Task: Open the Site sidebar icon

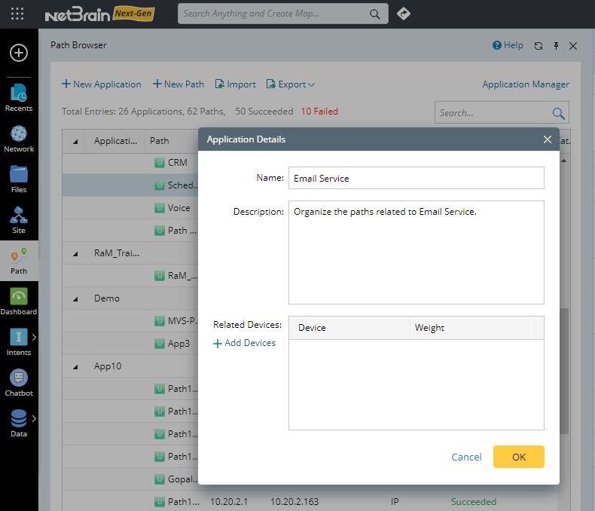Action: pos(19,216)
